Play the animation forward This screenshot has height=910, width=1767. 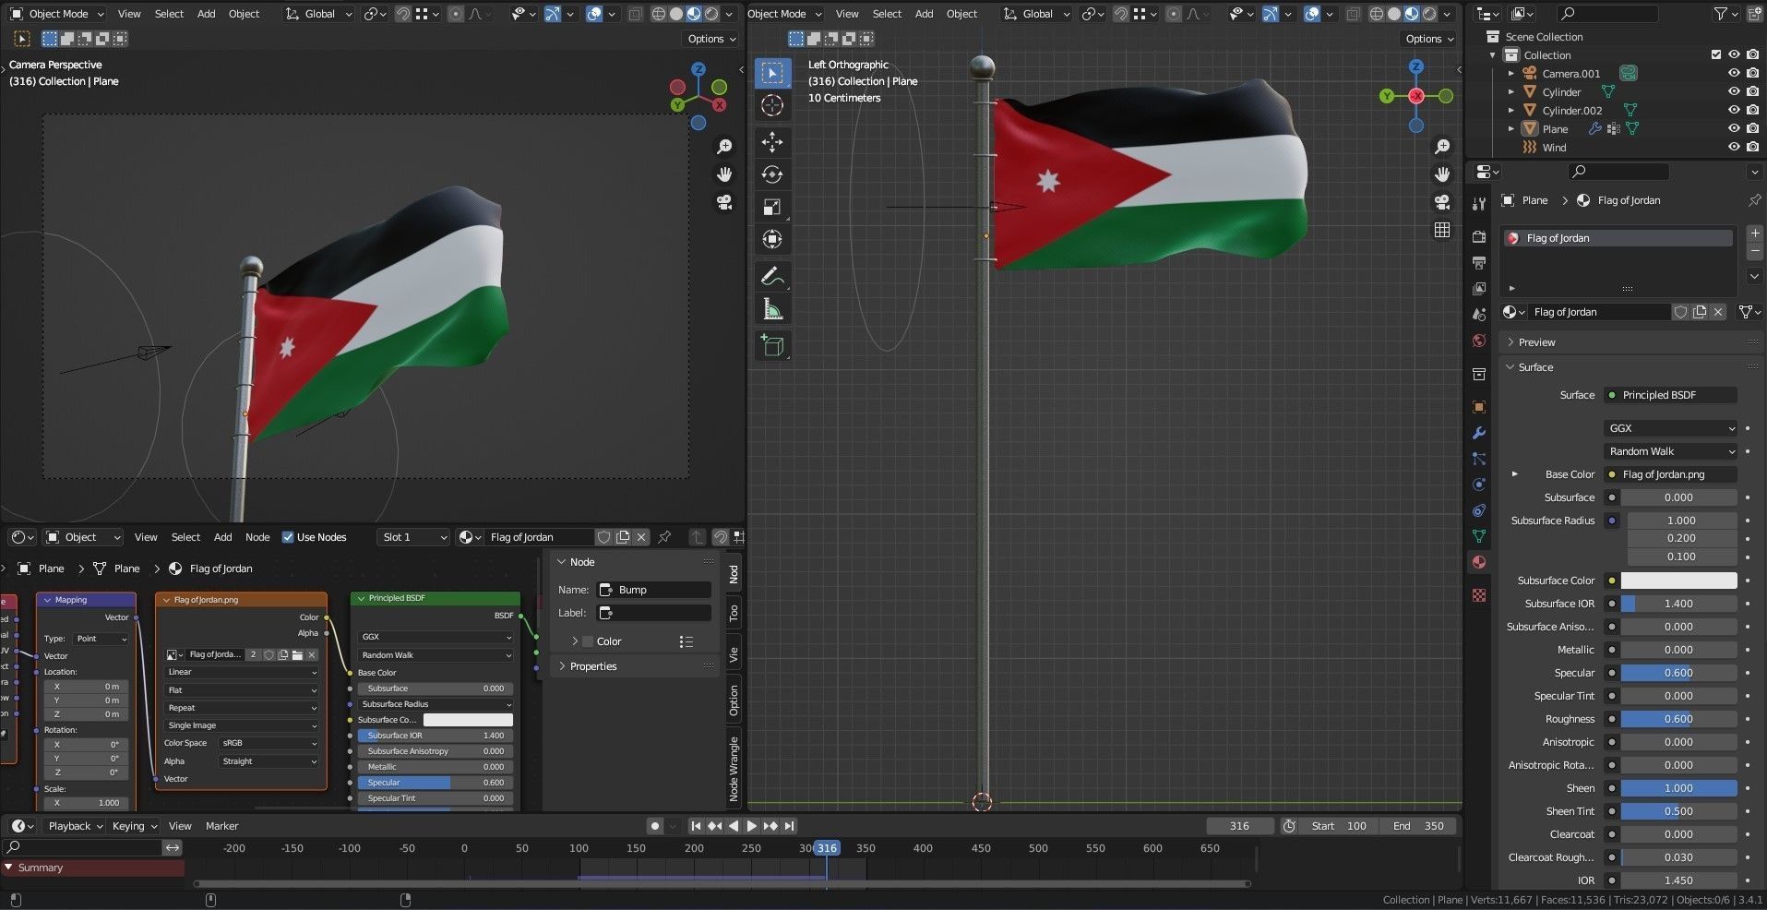click(x=751, y=826)
